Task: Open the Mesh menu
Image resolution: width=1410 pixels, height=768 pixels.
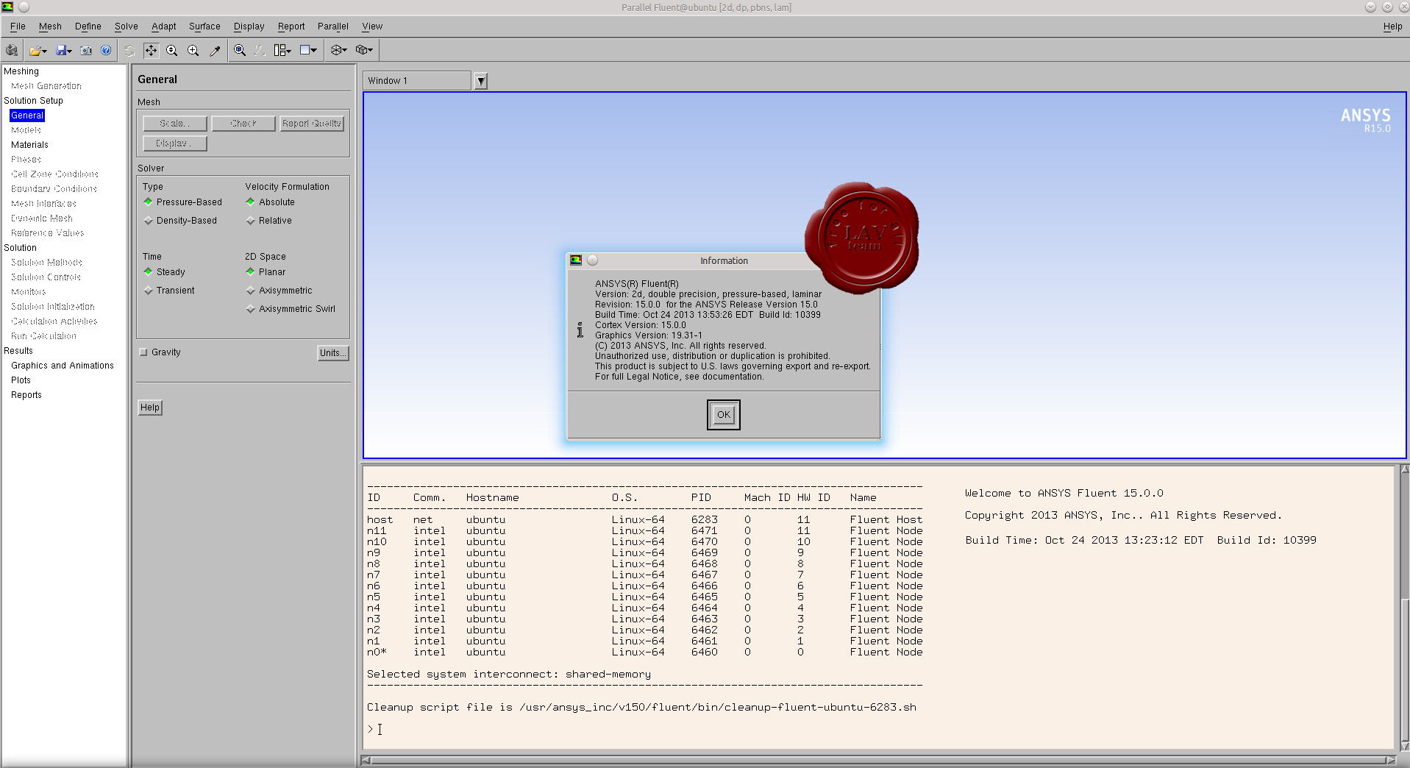Action: pos(50,26)
